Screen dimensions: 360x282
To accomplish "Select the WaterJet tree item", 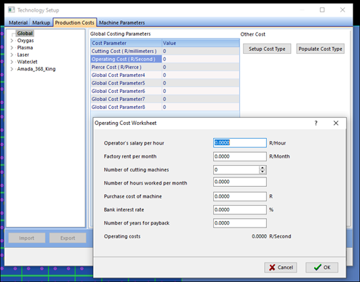I will tap(27, 62).
